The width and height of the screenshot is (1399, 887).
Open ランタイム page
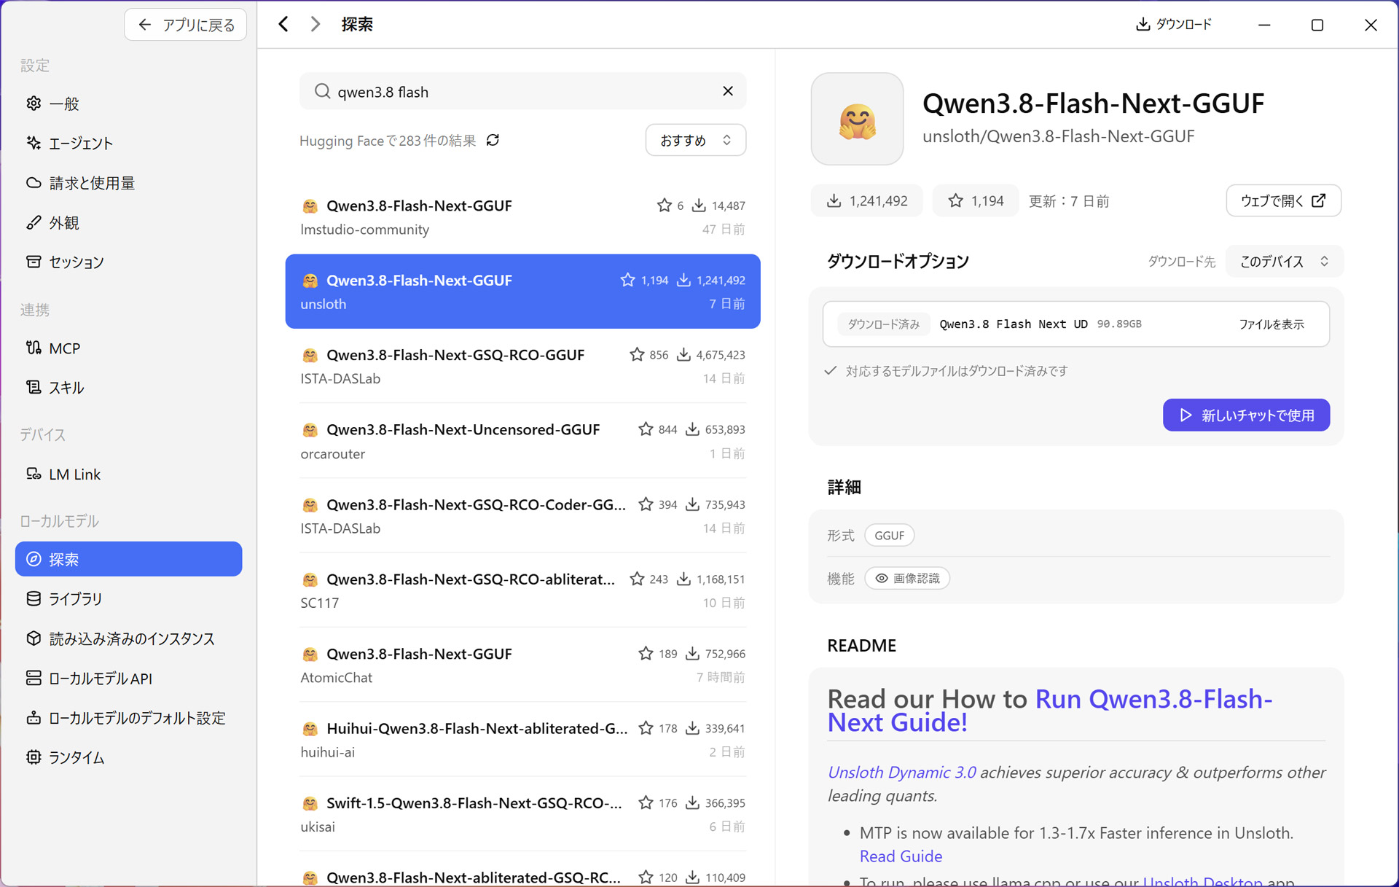128,757
